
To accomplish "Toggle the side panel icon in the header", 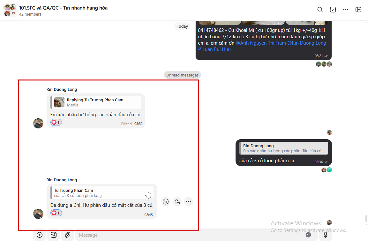I will click(358, 10).
